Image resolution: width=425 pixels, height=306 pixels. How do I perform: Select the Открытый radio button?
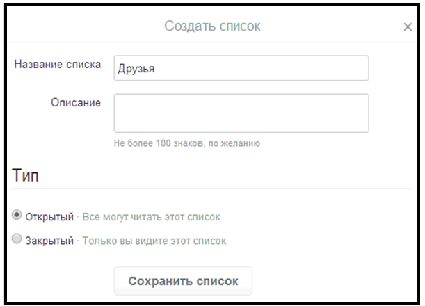pos(17,215)
